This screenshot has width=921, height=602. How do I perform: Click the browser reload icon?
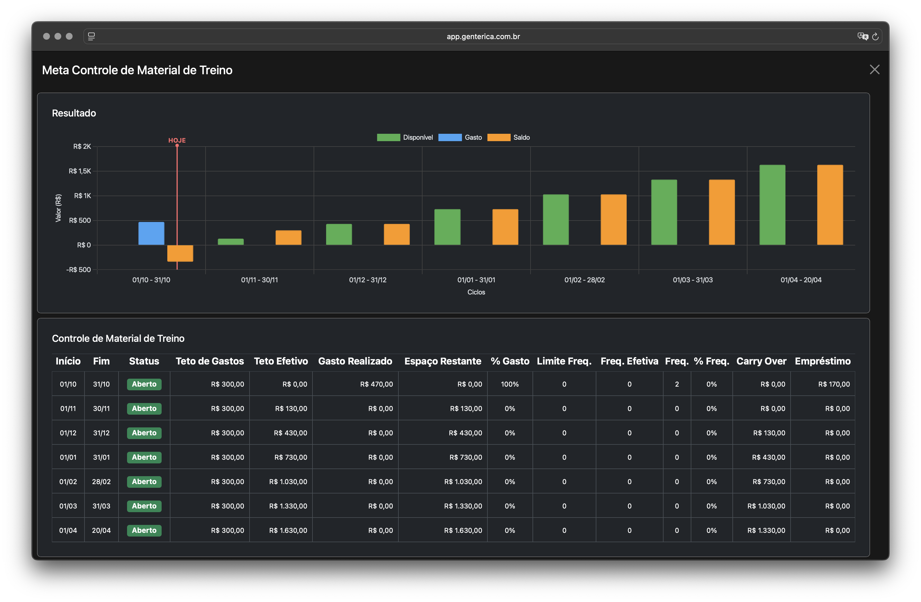875,37
